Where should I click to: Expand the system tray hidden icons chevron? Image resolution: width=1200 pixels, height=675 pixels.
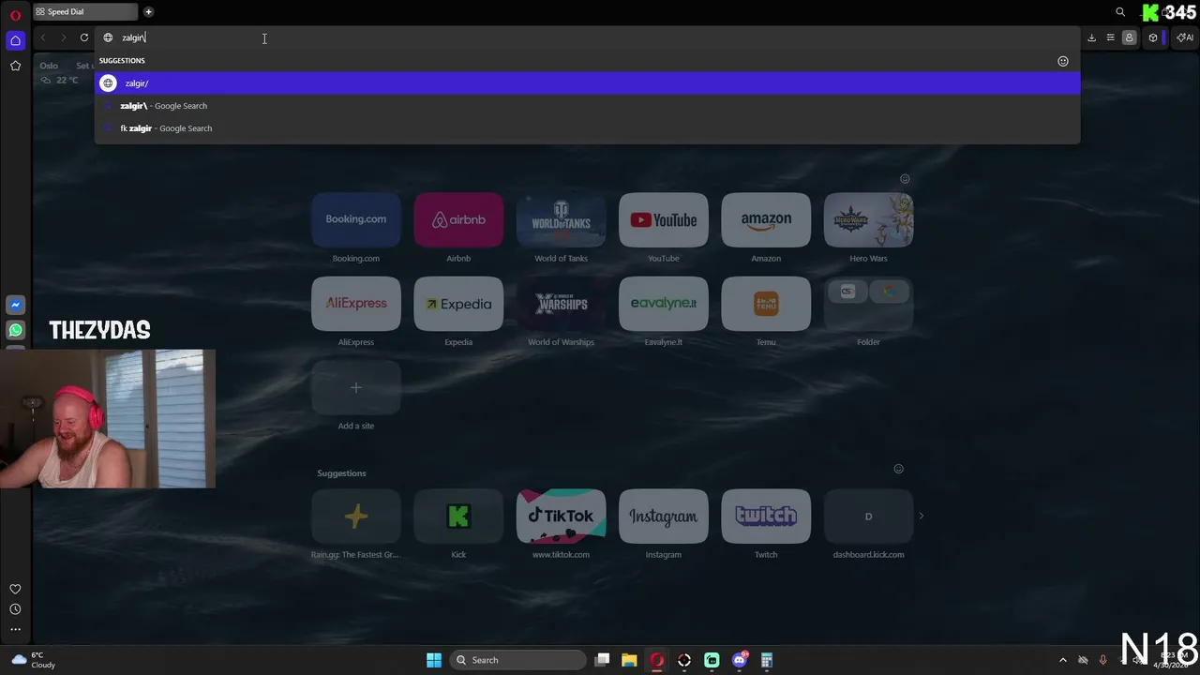[1062, 660]
